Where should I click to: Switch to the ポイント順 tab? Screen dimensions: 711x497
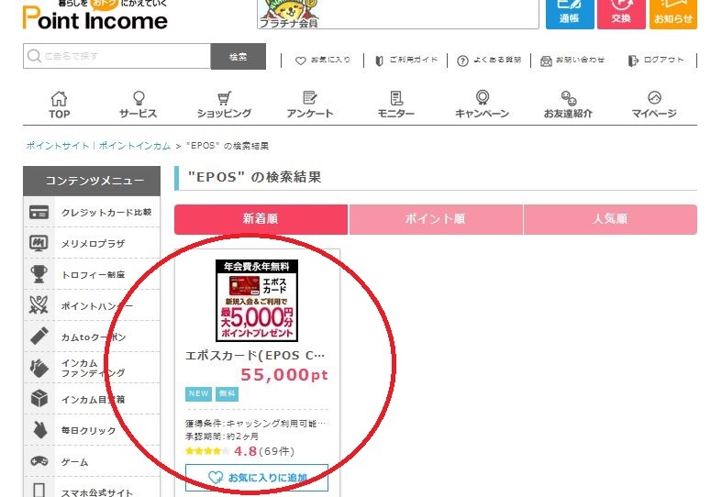pyautogui.click(x=435, y=219)
